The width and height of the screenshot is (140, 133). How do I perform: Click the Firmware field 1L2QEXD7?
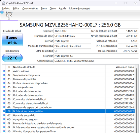tap(72, 31)
